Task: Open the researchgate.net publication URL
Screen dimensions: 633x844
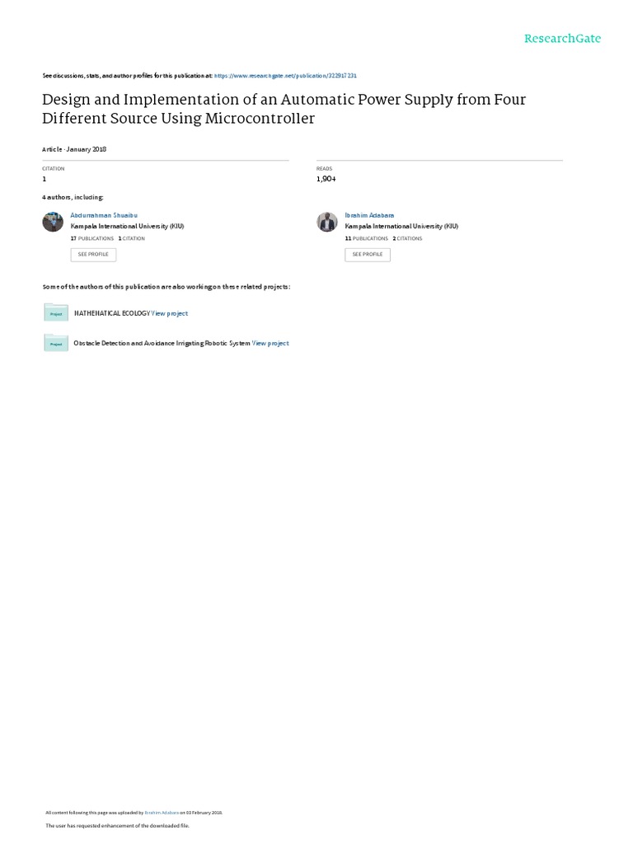Action: click(285, 75)
